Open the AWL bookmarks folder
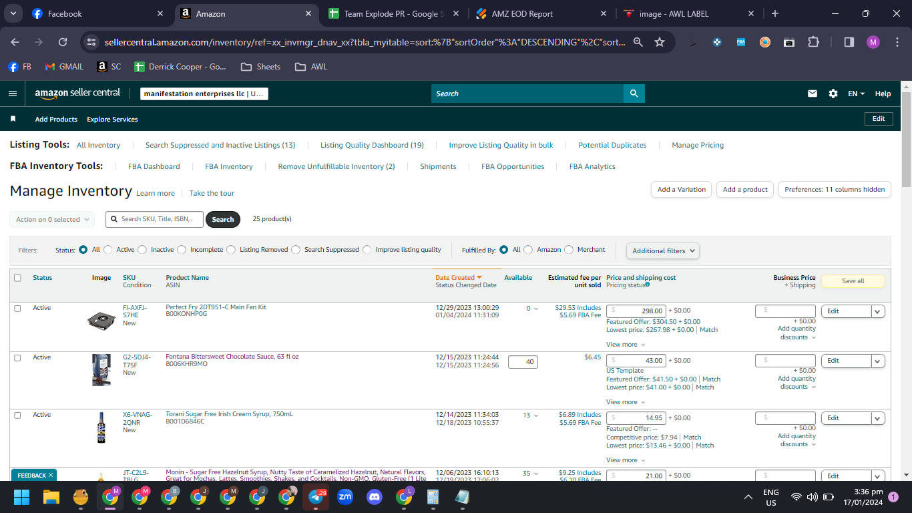Viewport: 912px width, 513px height. [311, 67]
